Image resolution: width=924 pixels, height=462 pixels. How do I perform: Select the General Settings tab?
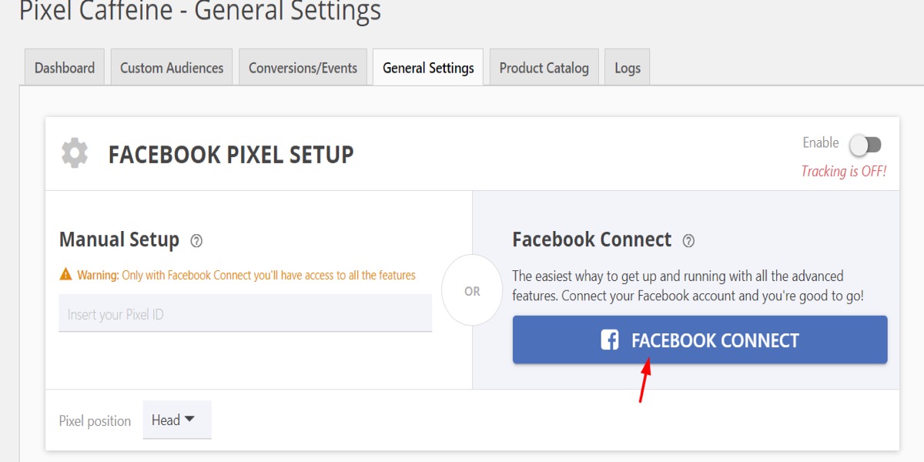(x=428, y=68)
